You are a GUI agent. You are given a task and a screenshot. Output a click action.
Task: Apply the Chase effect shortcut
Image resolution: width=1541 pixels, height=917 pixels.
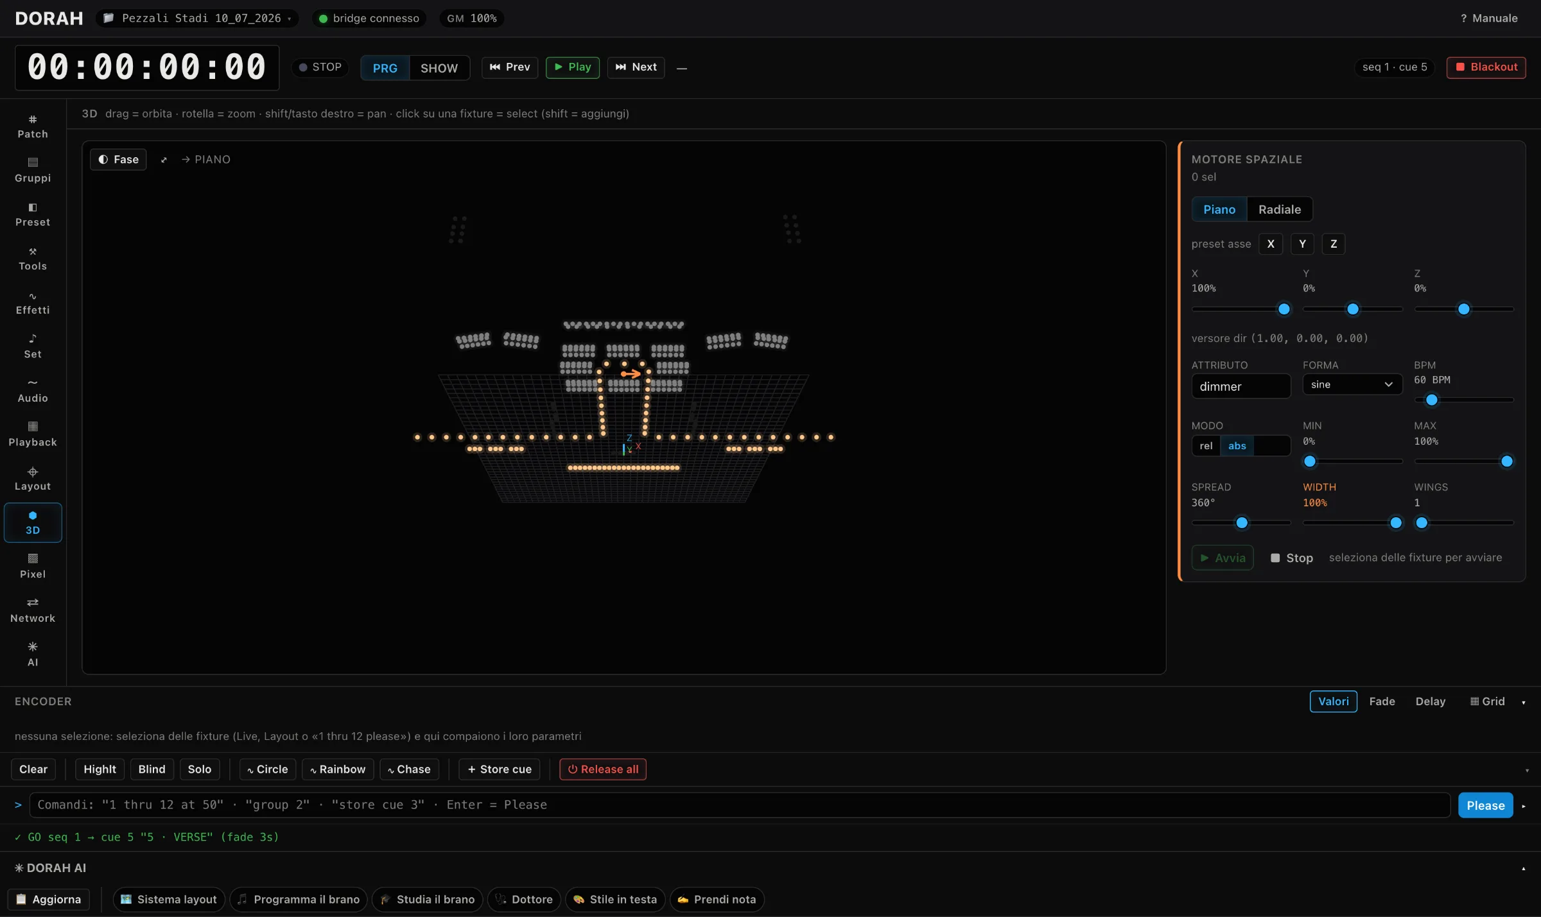pos(409,769)
